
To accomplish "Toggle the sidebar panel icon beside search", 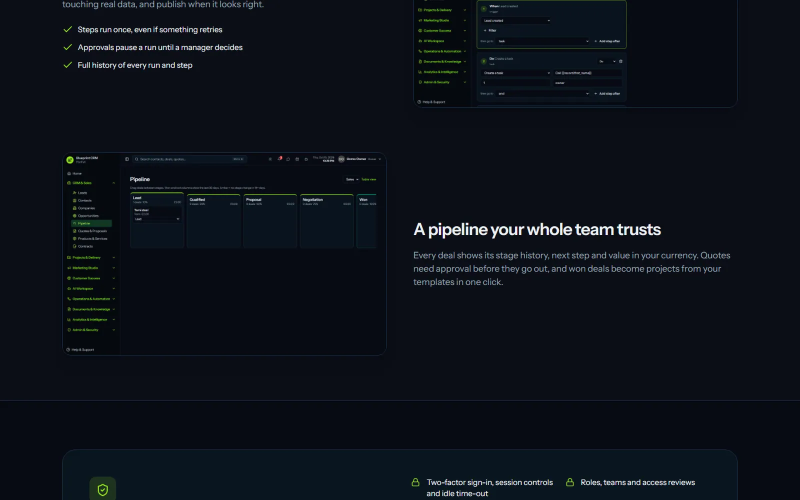I will point(127,159).
